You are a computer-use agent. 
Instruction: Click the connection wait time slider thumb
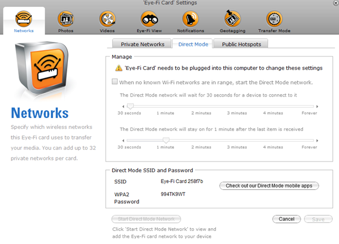[x=130, y=106]
